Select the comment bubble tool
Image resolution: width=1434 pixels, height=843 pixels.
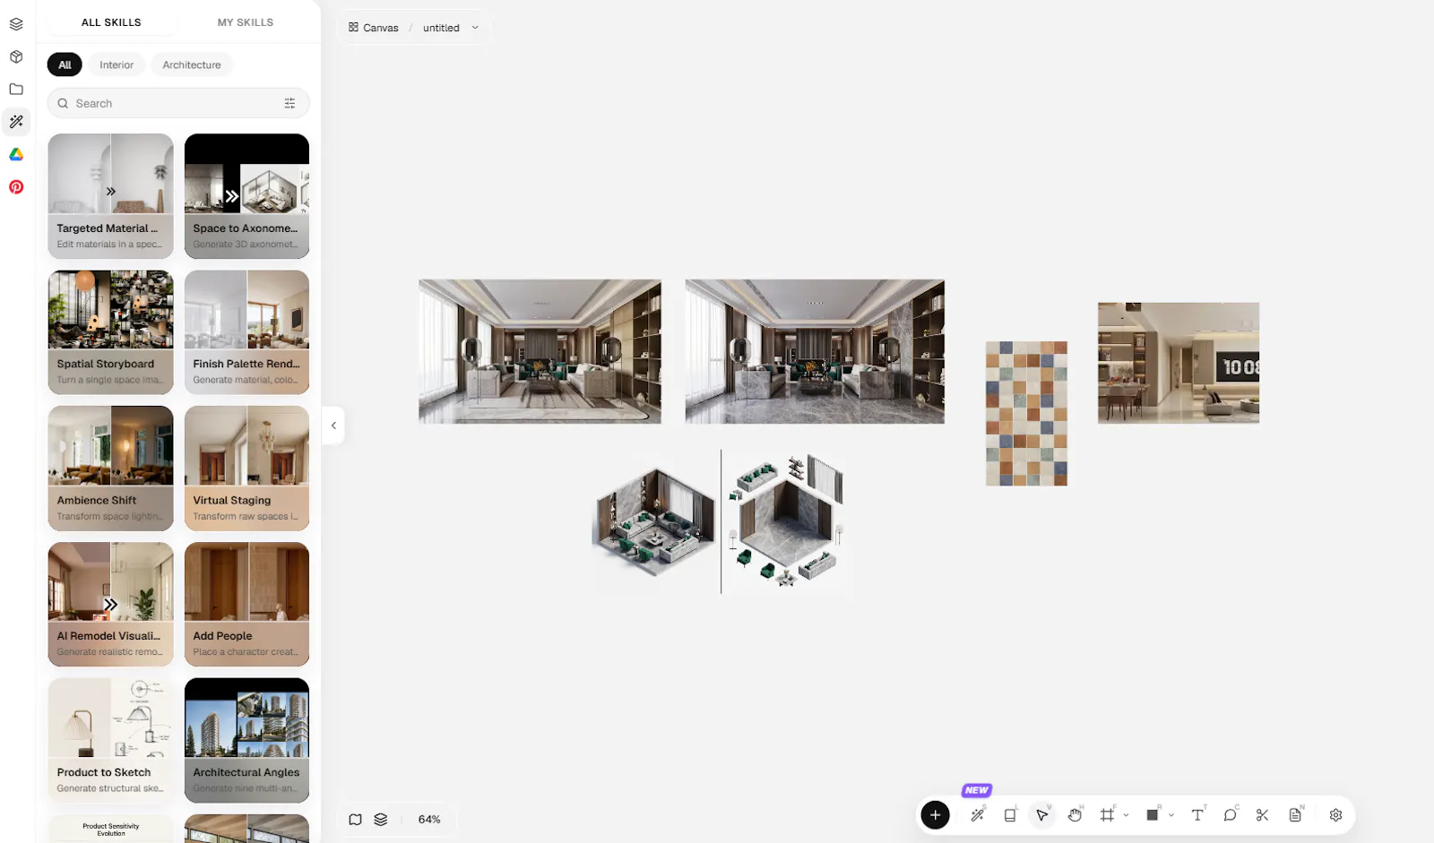click(x=1230, y=815)
